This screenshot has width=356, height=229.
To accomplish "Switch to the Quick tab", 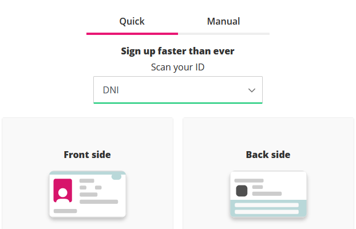I will [132, 21].
